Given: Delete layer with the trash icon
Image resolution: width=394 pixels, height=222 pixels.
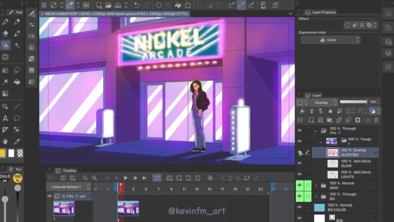Looking at the screenshot, I should [x=376, y=120].
